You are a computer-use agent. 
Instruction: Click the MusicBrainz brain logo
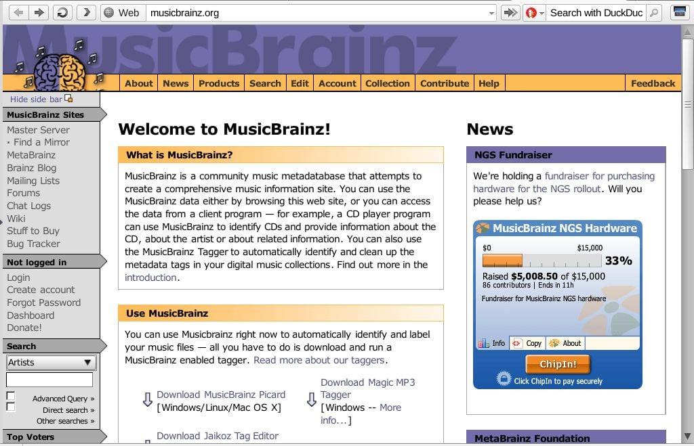pos(60,70)
